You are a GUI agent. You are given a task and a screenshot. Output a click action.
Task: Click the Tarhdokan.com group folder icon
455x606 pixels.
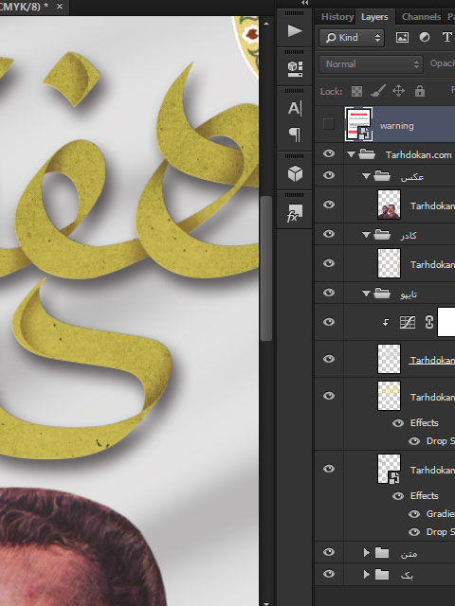click(x=367, y=154)
